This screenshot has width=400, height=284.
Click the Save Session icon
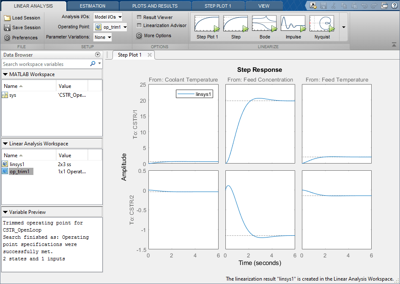(7, 27)
